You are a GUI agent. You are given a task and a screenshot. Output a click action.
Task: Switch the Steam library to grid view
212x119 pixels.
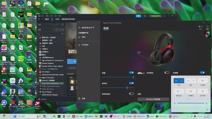62,25
